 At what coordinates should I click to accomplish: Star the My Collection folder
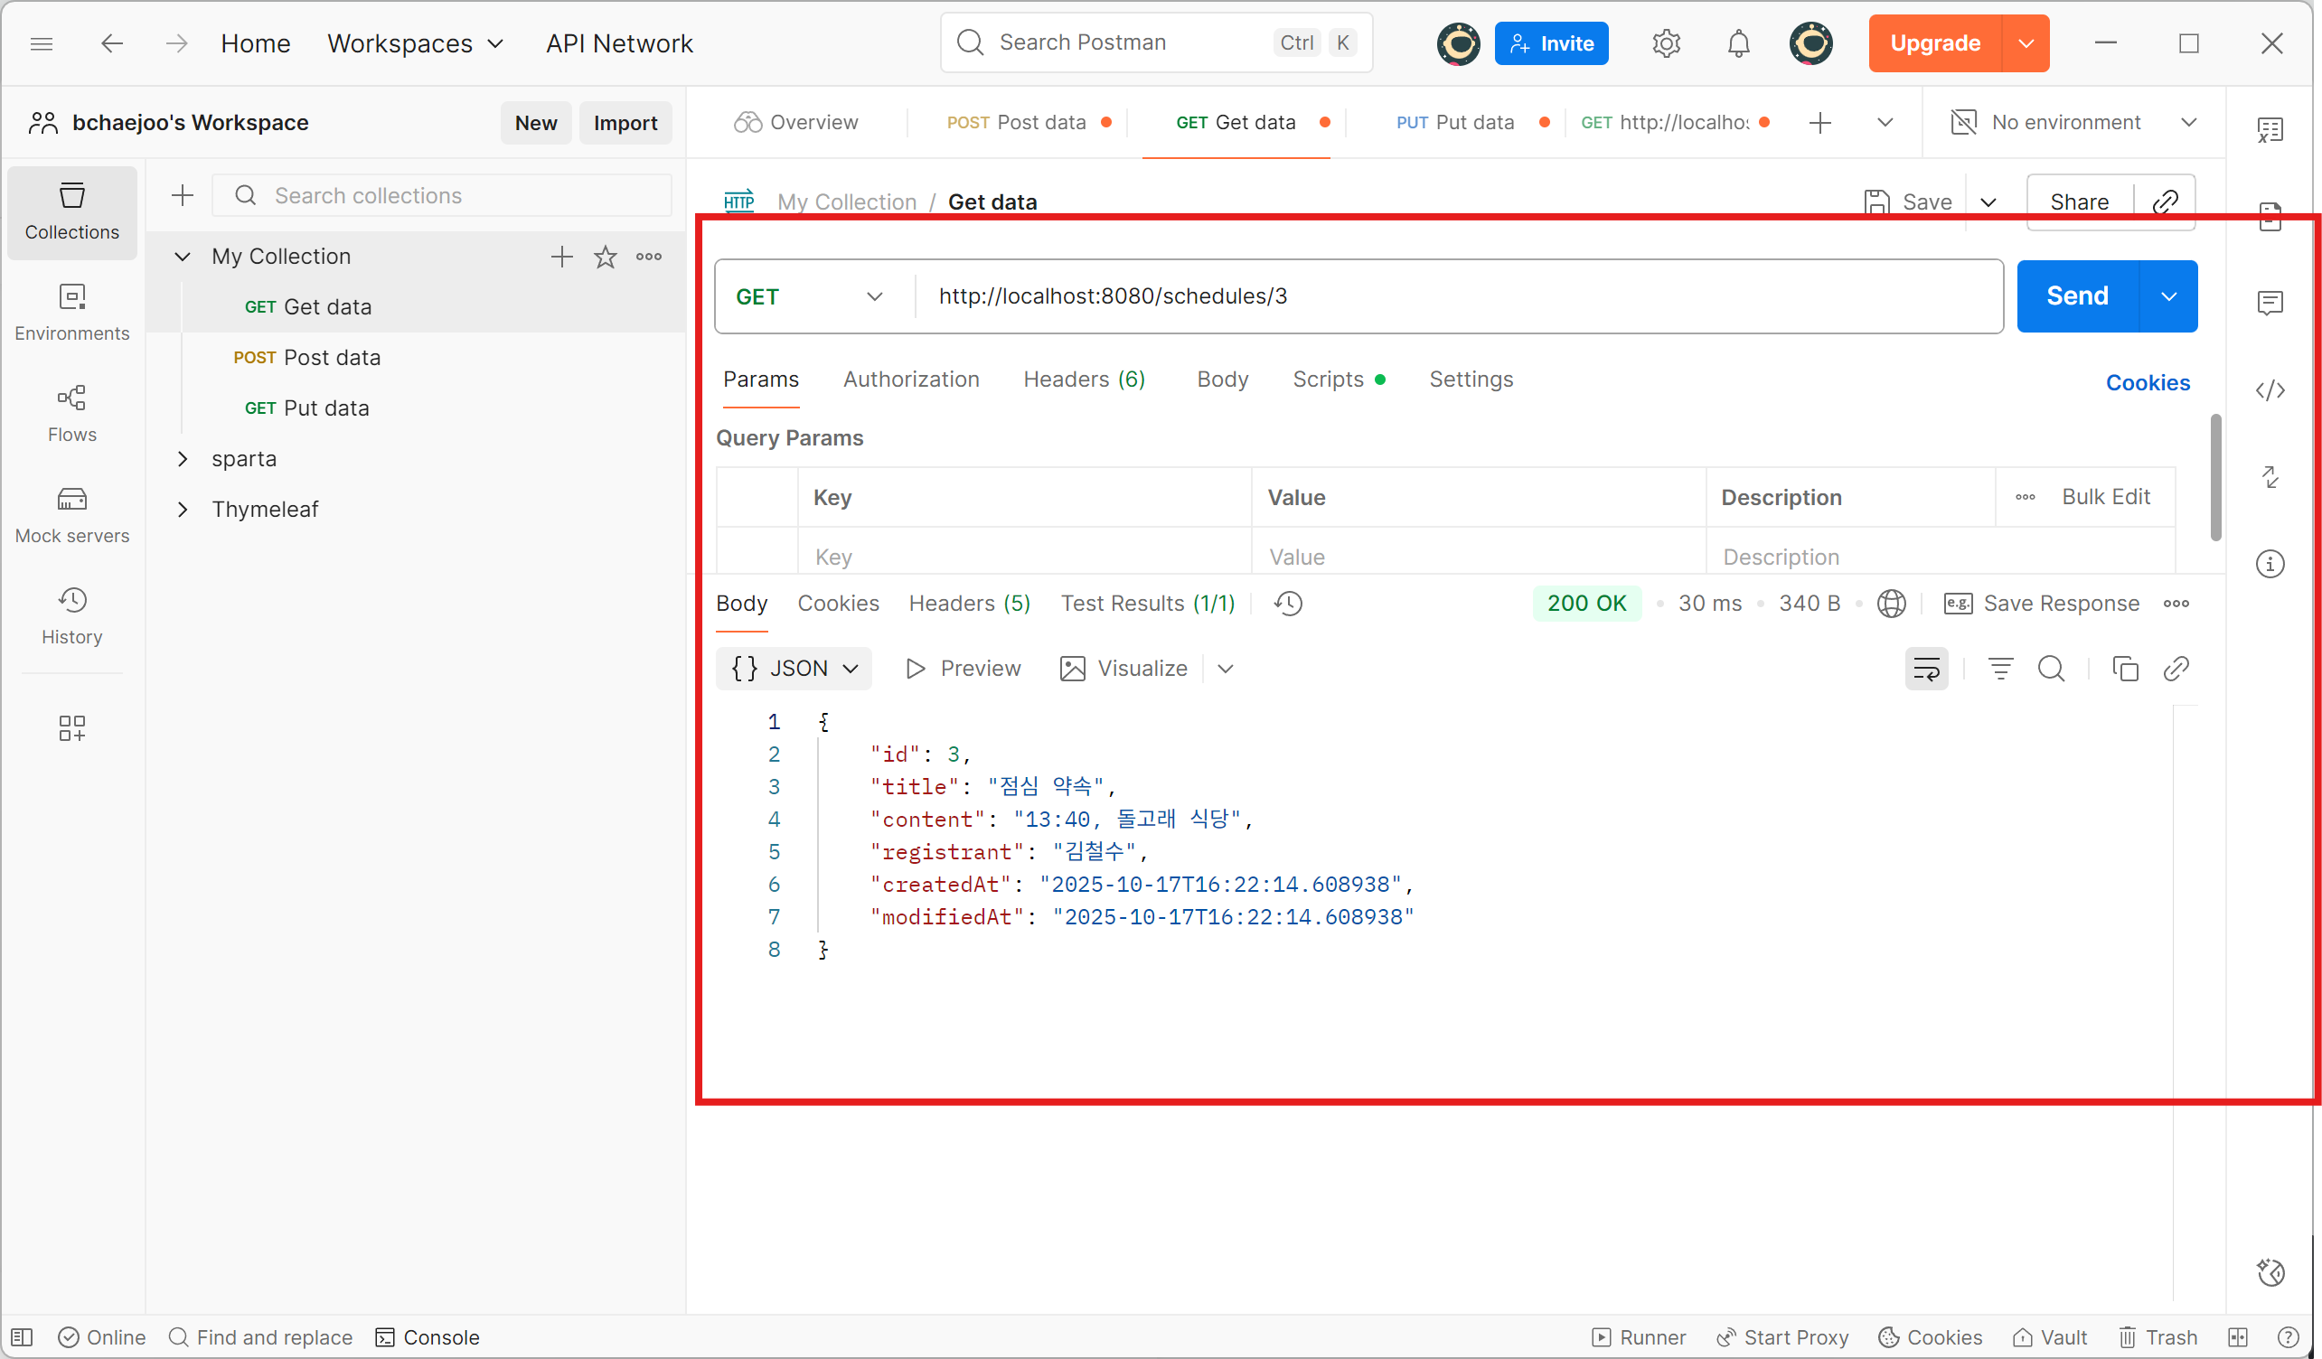click(606, 257)
